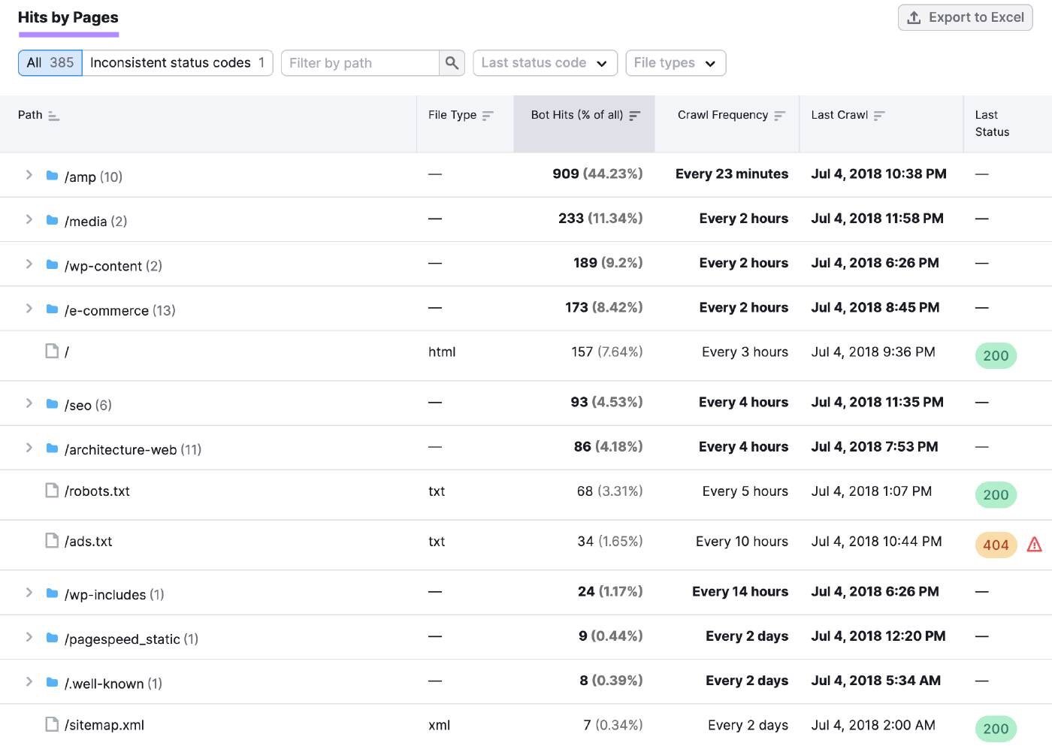Click inside the Filter by path field
Viewport: 1052px width, 752px height.
click(x=358, y=63)
